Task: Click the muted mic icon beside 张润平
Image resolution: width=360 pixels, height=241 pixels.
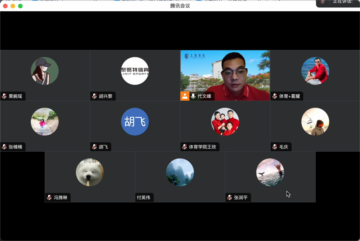Action: tap(229, 197)
